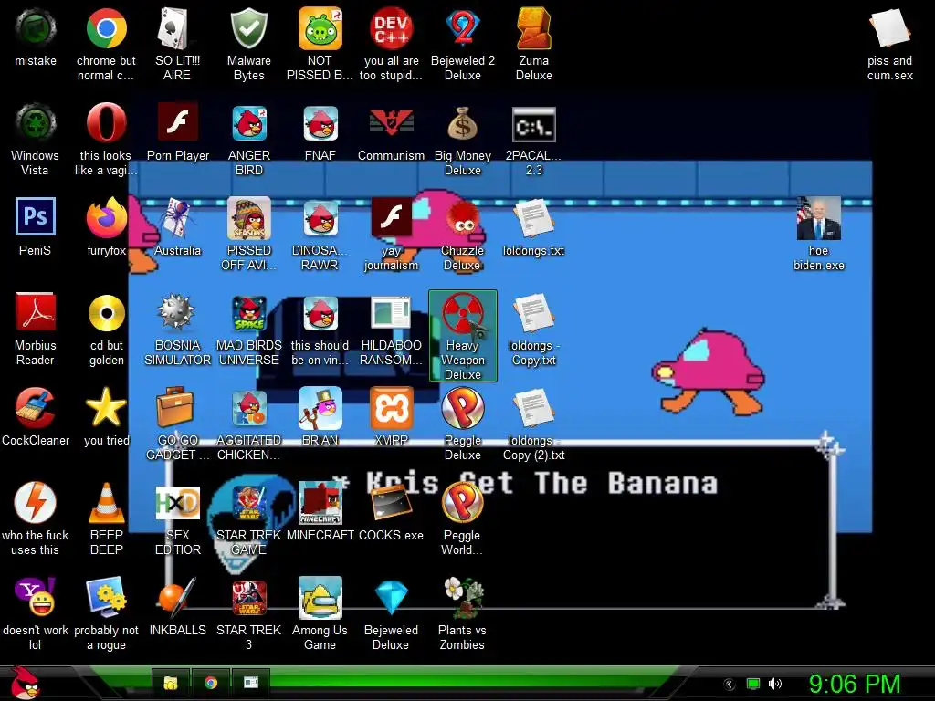Viewport: 935px width, 701px height.
Task: Open the Angry Birds icon labeled FNAF
Action: pyautogui.click(x=320, y=123)
